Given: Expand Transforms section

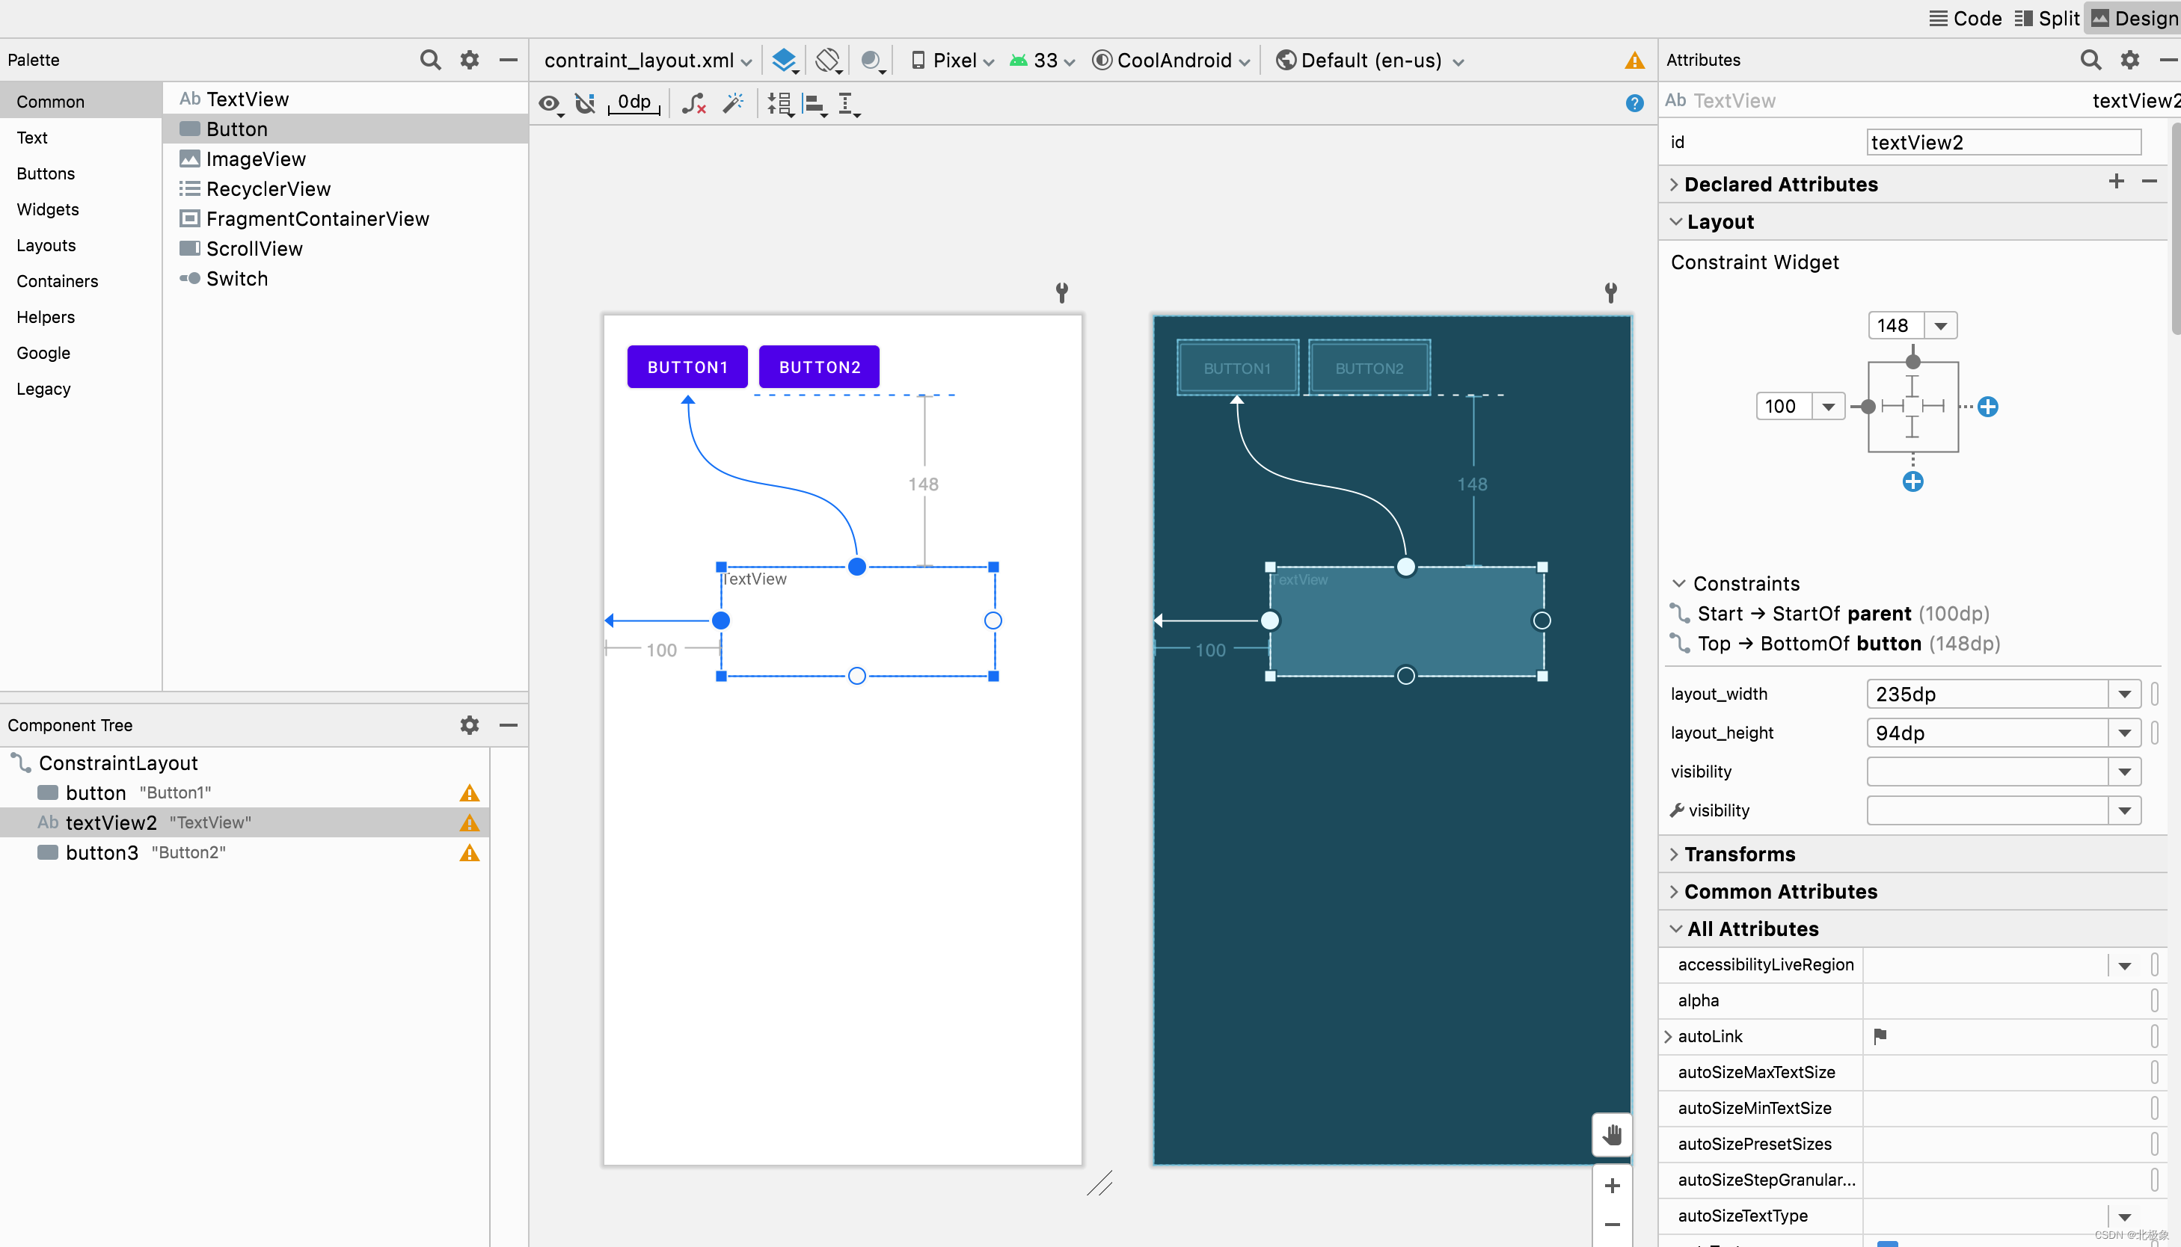Looking at the screenshot, I should 1674,855.
